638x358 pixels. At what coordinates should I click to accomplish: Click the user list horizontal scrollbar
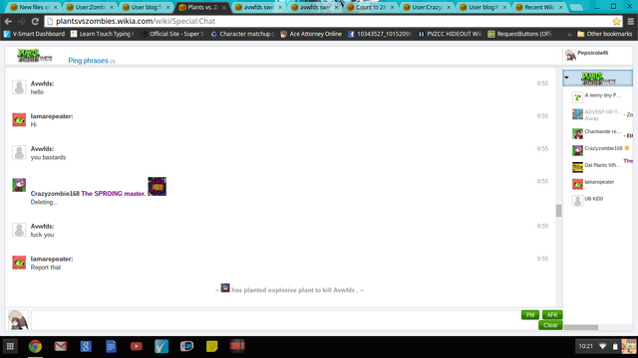point(581,327)
